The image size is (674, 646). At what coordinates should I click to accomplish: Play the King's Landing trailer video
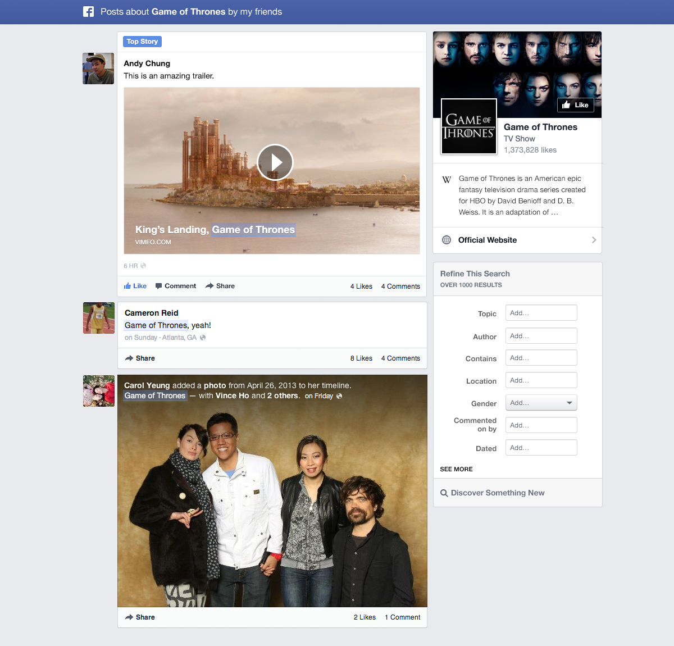click(275, 162)
